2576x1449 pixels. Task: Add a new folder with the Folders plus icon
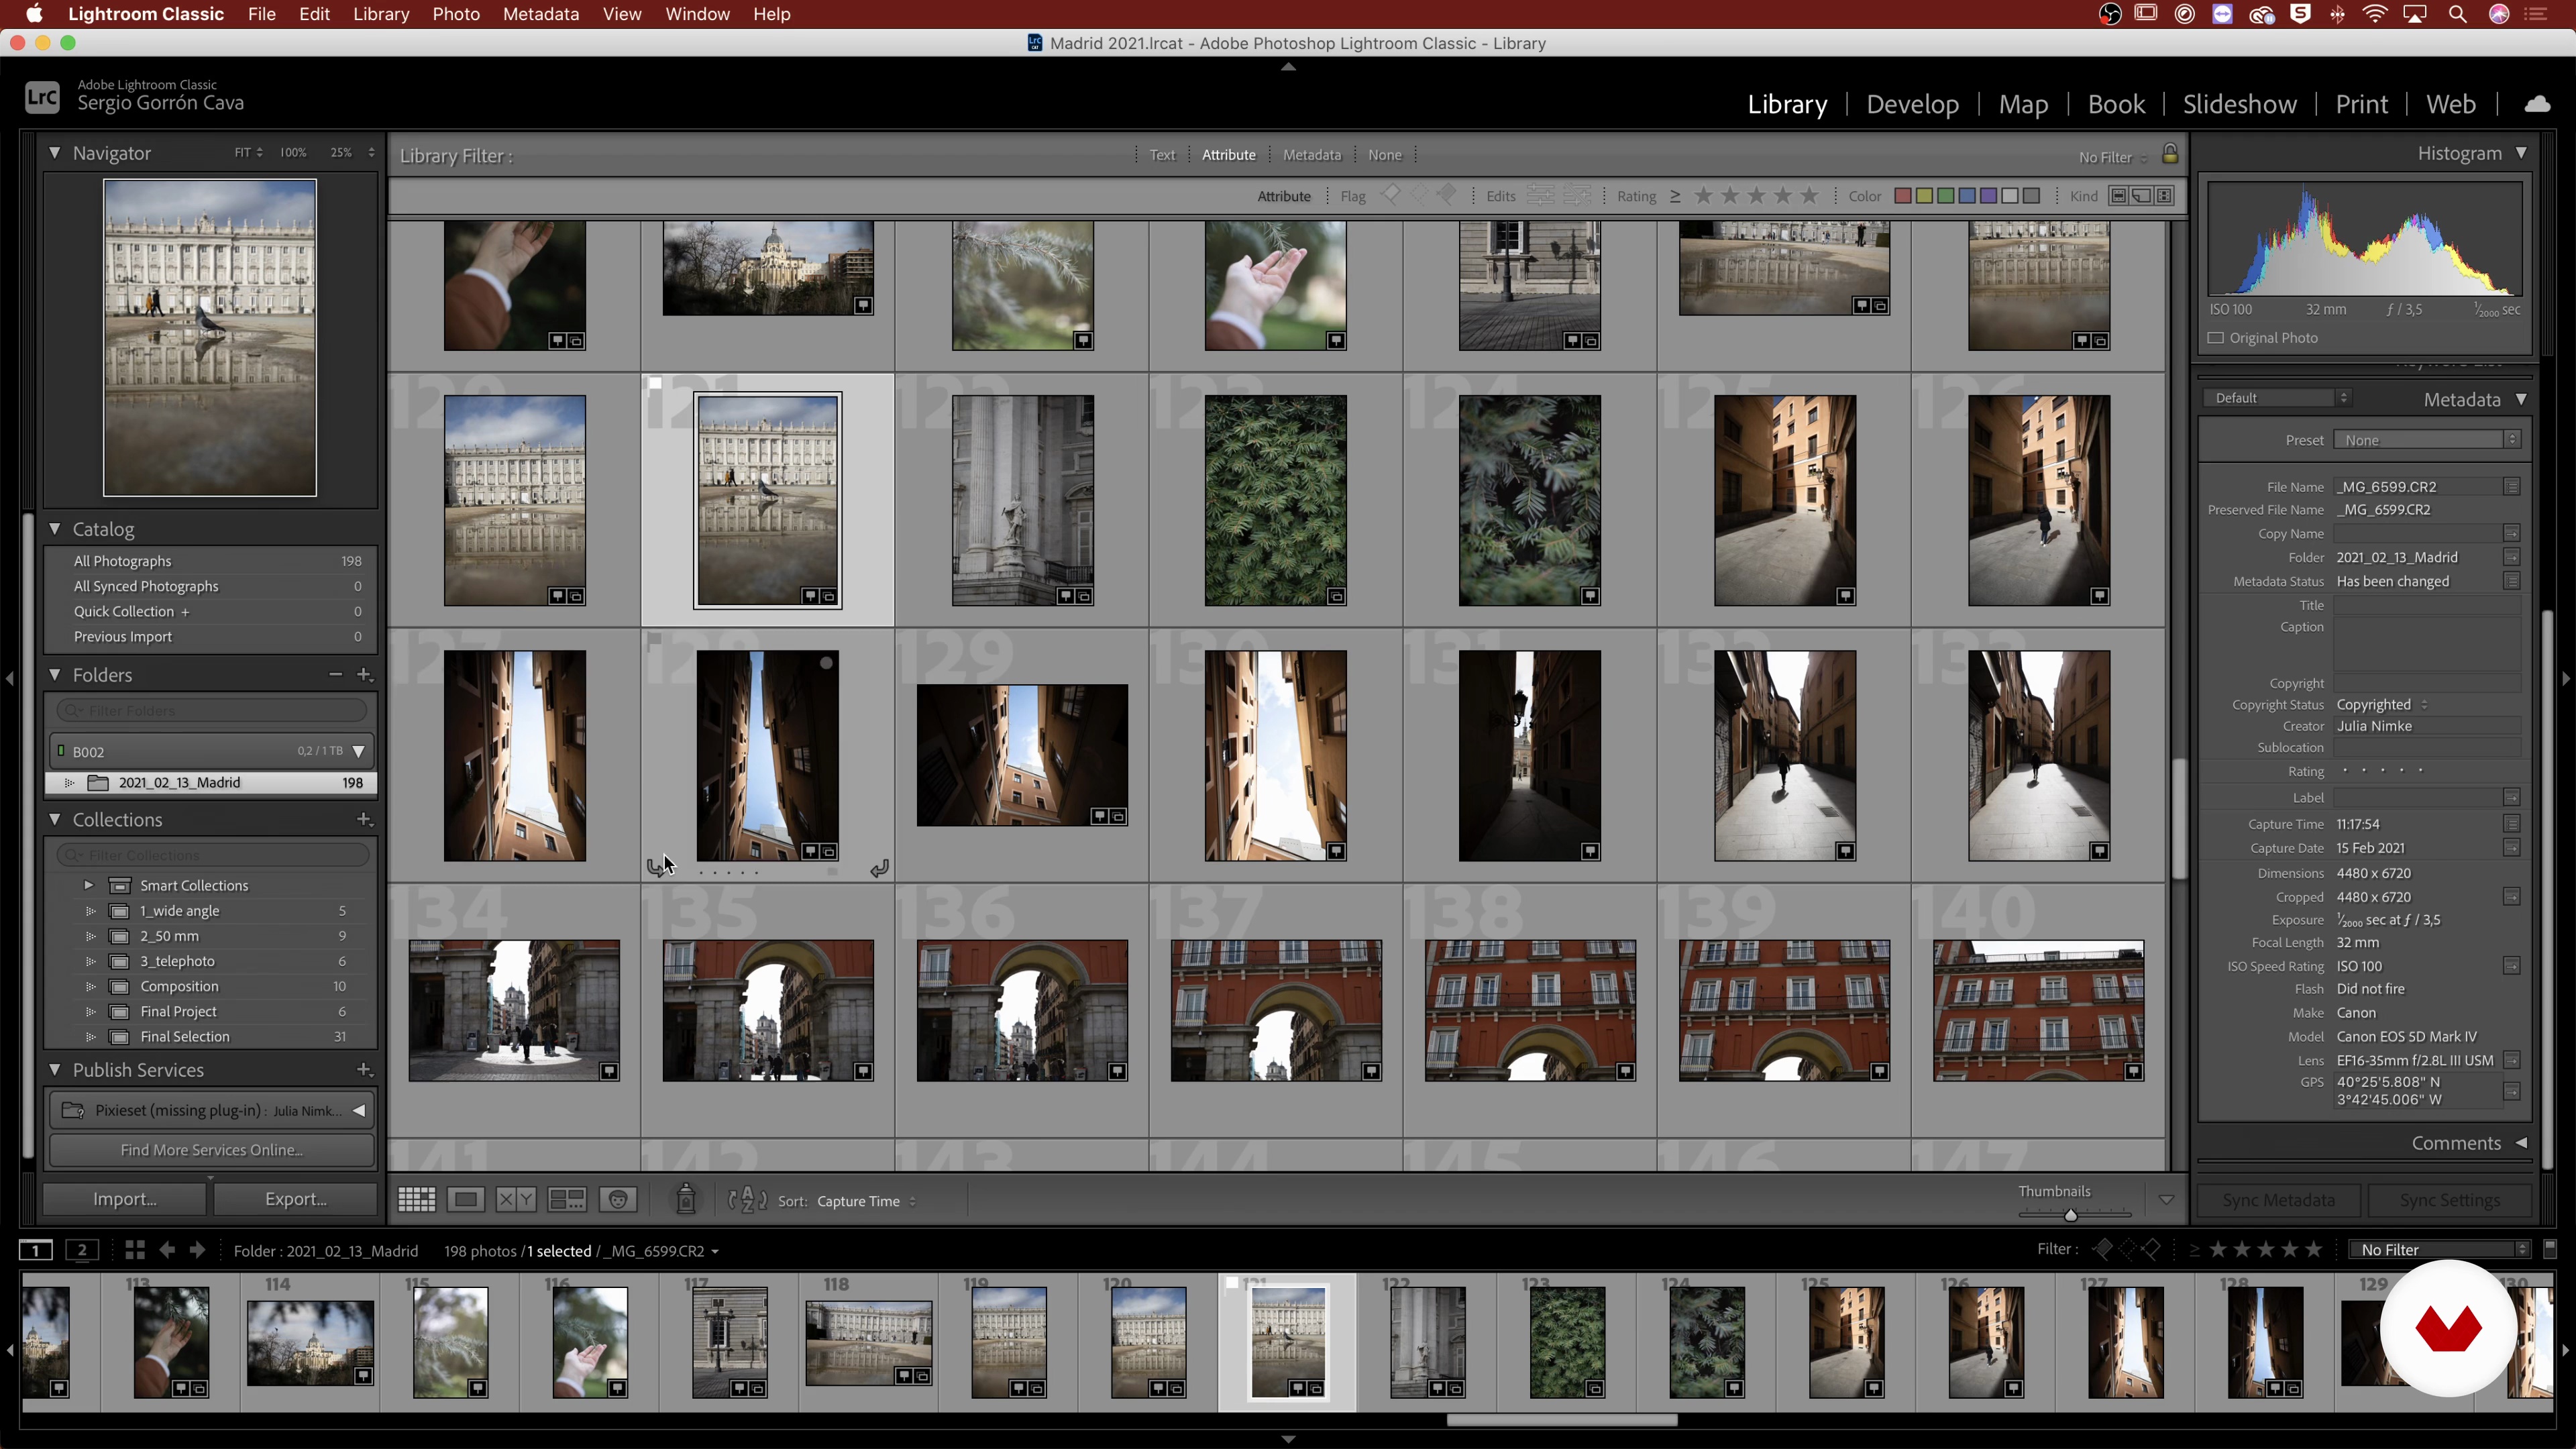click(x=365, y=675)
